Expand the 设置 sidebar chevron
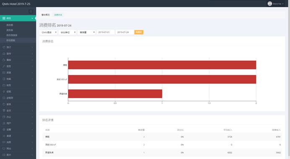This screenshot has height=159, width=290. click(32, 130)
